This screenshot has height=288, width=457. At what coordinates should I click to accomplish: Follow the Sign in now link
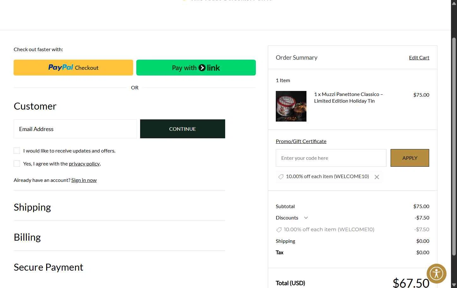point(84,180)
